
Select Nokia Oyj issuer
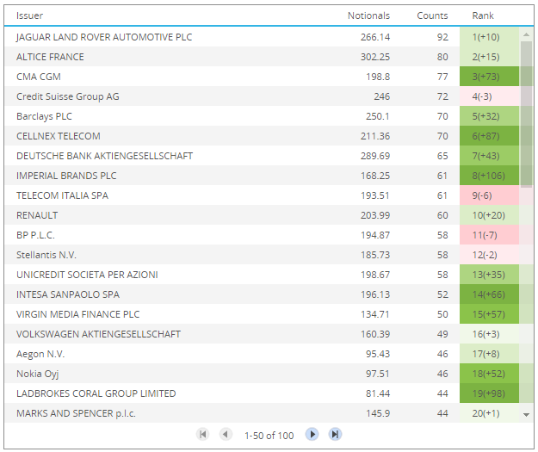(x=37, y=374)
